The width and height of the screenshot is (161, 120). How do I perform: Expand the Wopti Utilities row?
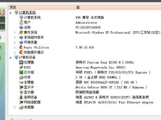[15, 47]
